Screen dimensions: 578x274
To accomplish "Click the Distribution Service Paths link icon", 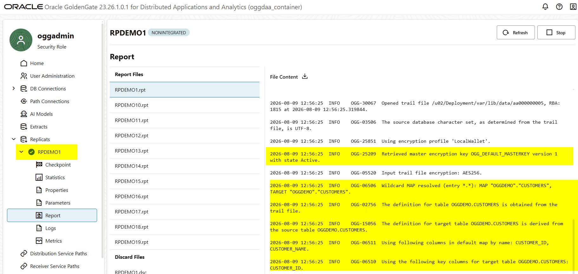I will [x=24, y=253].
